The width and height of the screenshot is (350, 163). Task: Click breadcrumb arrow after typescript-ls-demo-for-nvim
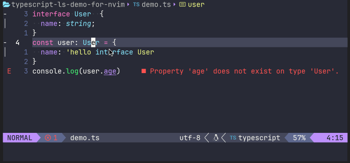tap(128, 4)
